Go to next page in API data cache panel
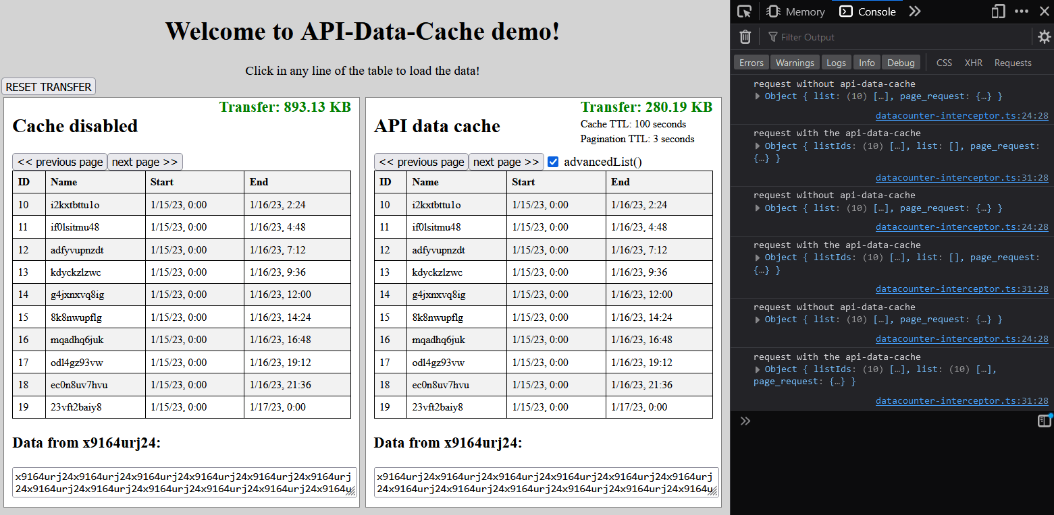 click(506, 162)
